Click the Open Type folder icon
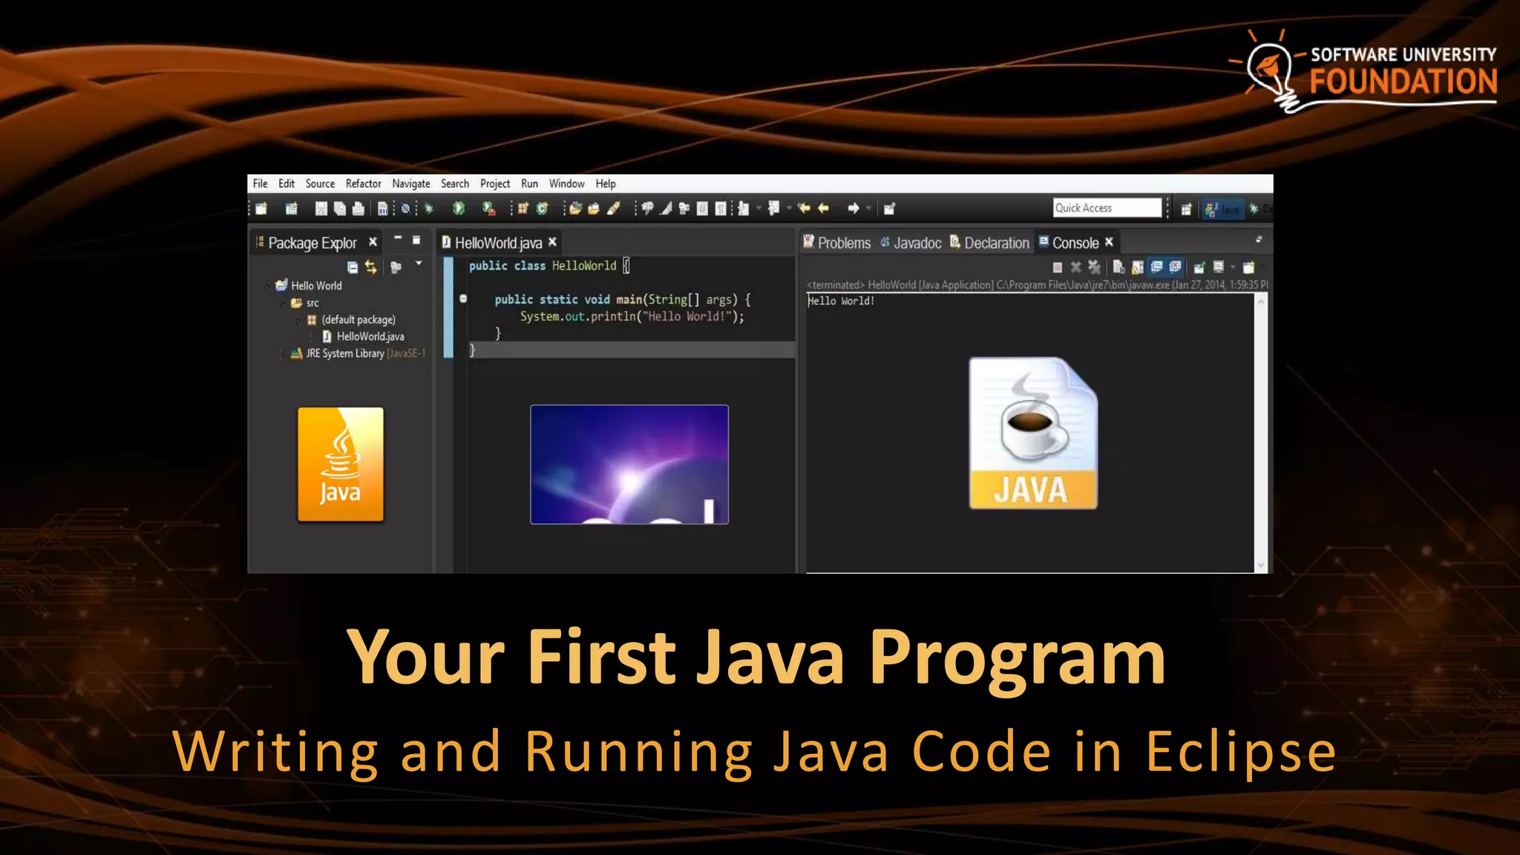The height and width of the screenshot is (855, 1520). pos(575,209)
